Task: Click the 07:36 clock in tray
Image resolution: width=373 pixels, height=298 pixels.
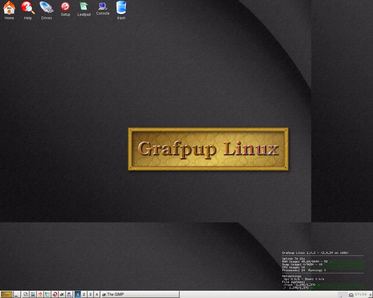Action: pyautogui.click(x=361, y=295)
